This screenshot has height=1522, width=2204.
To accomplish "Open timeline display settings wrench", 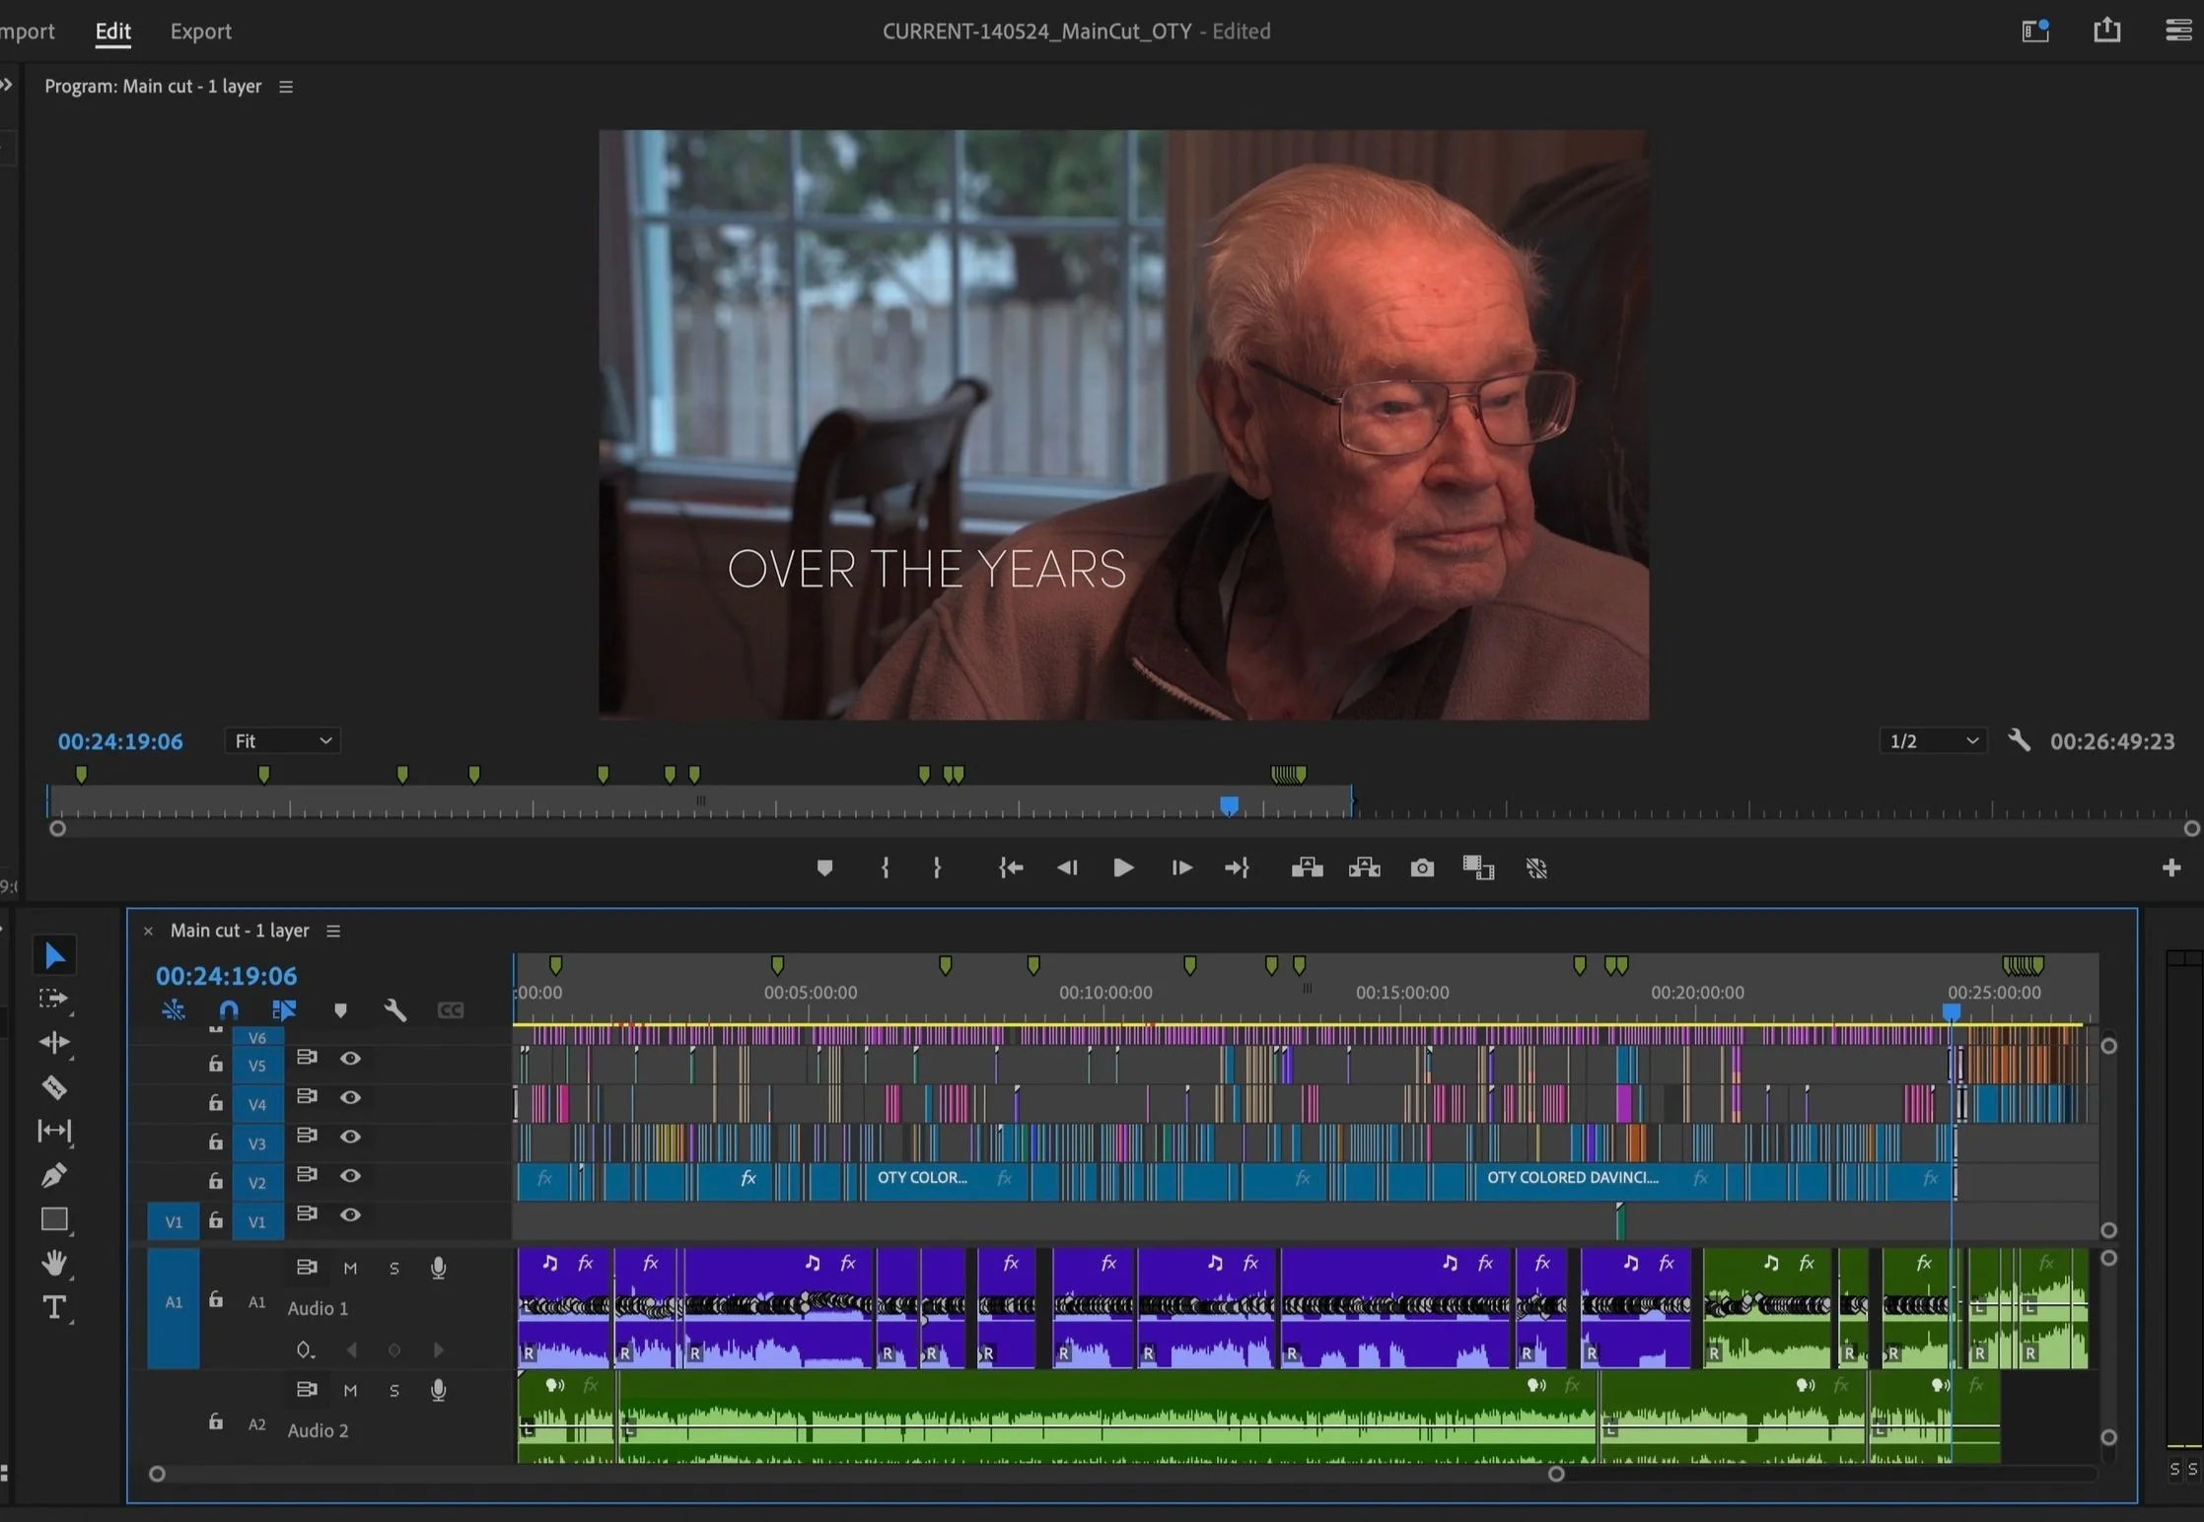I will (394, 1010).
